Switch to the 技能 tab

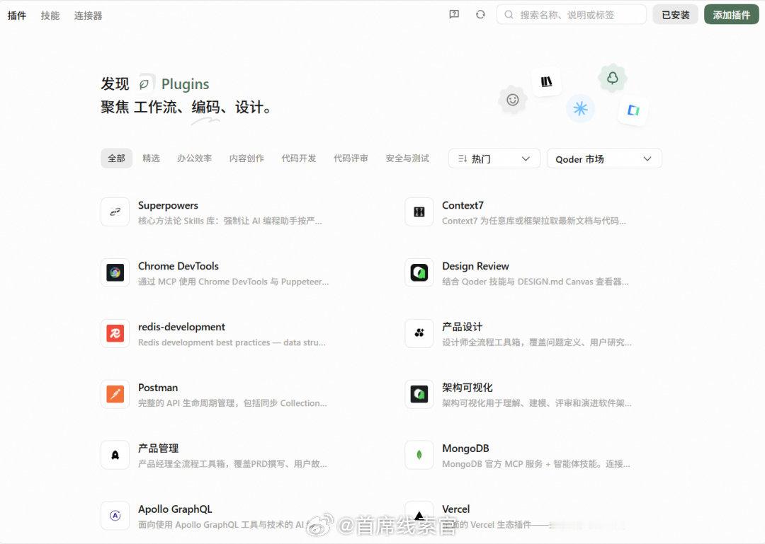click(50, 16)
